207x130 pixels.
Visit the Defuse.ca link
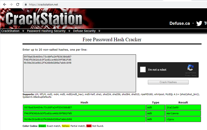(x=179, y=23)
